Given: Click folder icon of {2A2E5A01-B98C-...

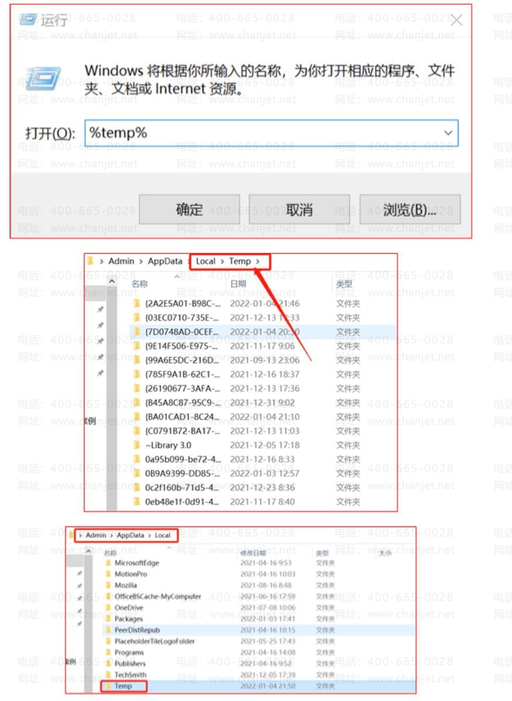Looking at the screenshot, I should [x=138, y=304].
